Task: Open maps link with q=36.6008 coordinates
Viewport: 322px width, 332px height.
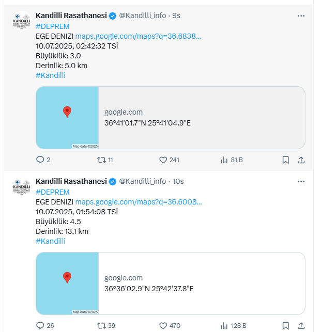Action: (138, 202)
